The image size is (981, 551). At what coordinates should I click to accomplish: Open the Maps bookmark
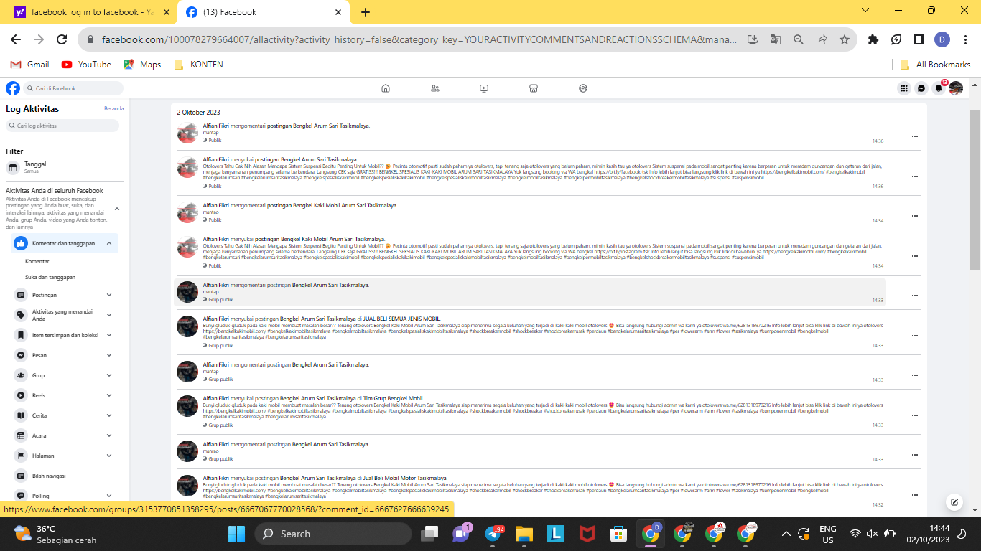[142, 65]
